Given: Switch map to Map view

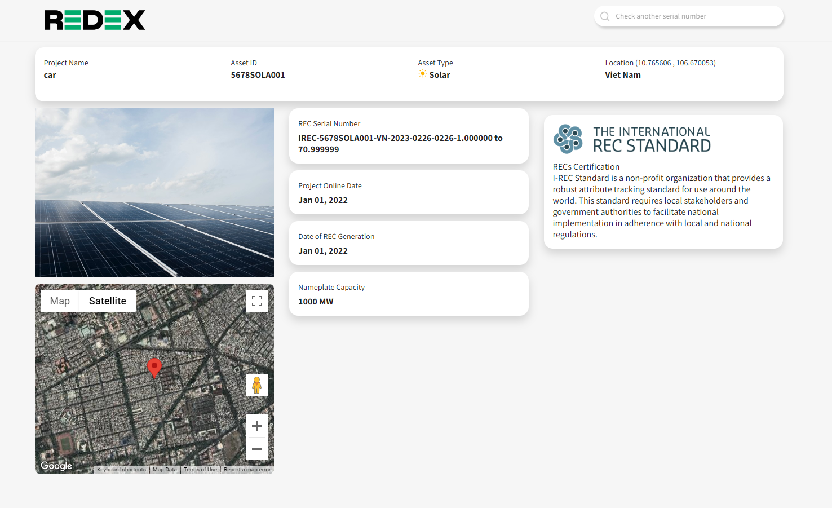Looking at the screenshot, I should tap(60, 301).
